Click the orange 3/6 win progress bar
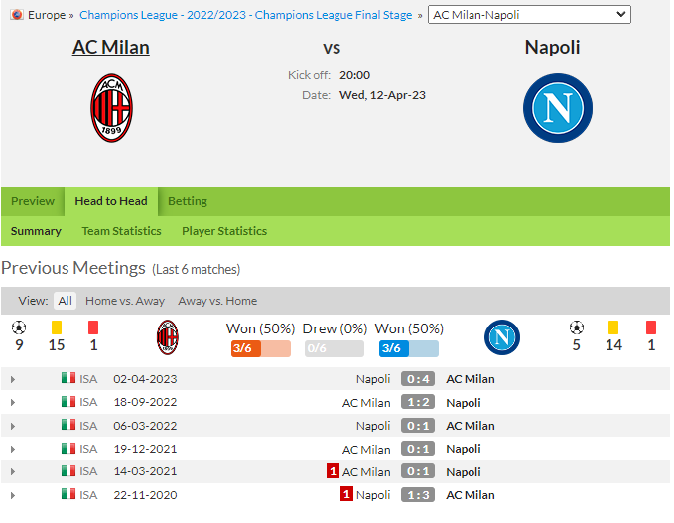 [x=261, y=348]
